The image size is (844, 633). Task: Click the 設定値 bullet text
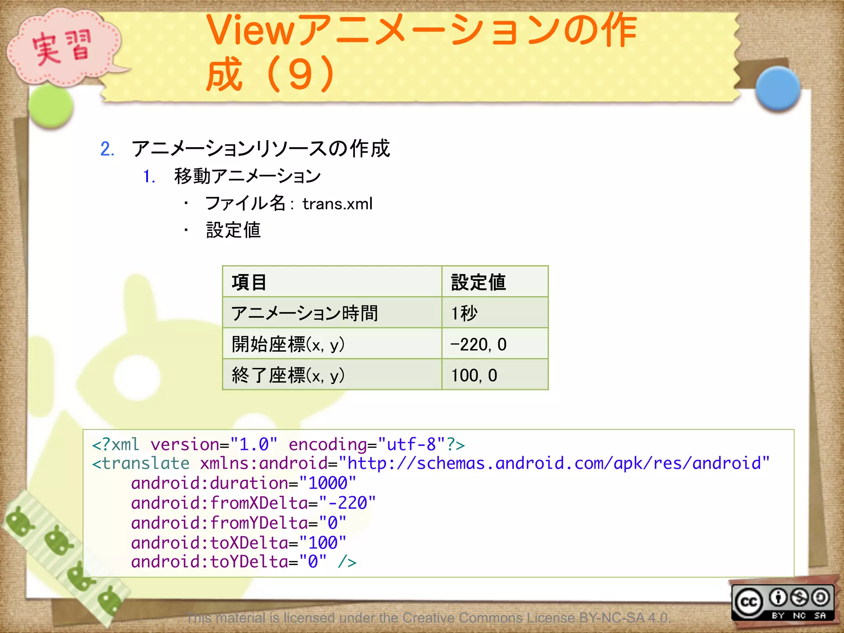click(233, 230)
